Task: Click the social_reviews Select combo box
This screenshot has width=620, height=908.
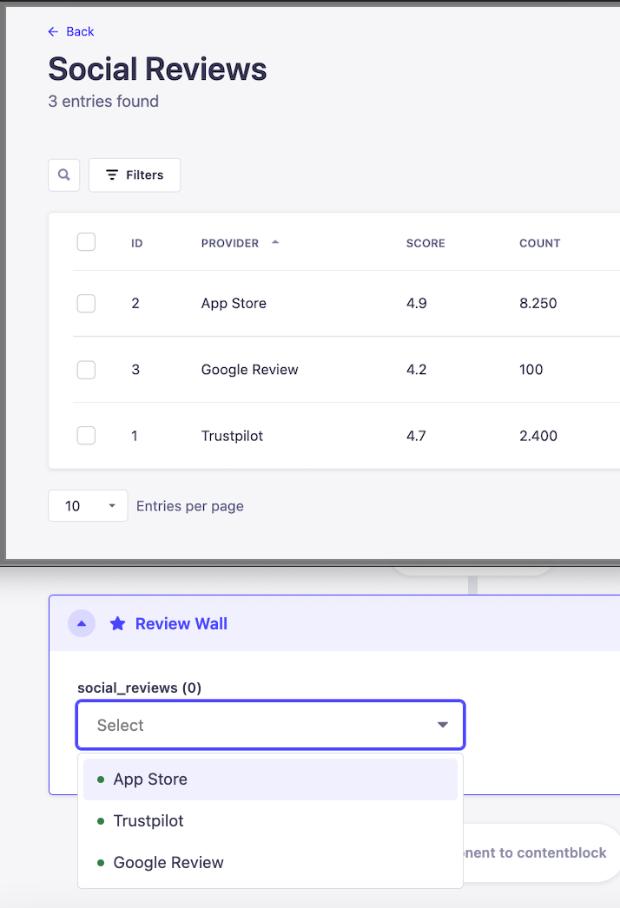Action: [x=271, y=725]
